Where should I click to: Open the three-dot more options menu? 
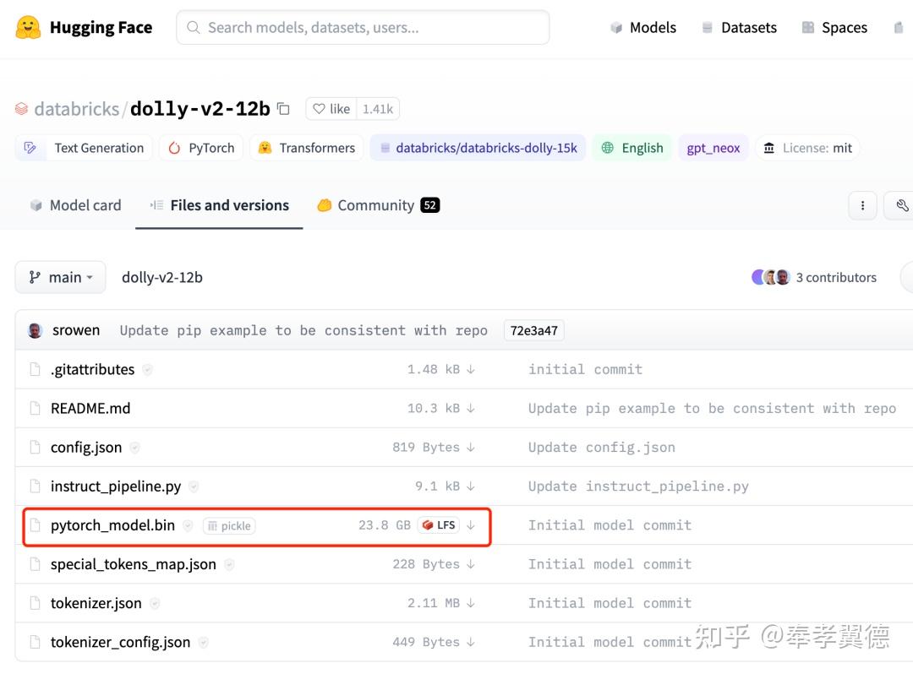coord(862,205)
